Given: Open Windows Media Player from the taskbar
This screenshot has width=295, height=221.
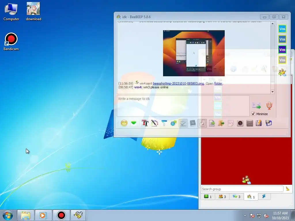Looking at the screenshot, I should [x=43, y=215].
